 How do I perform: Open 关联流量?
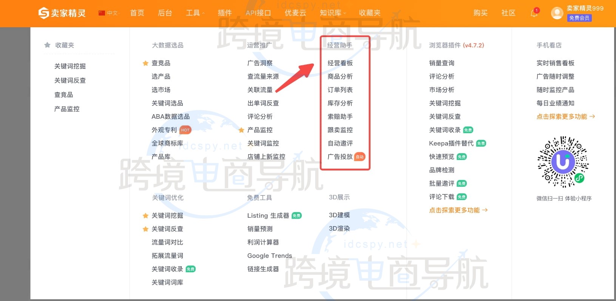pos(260,90)
